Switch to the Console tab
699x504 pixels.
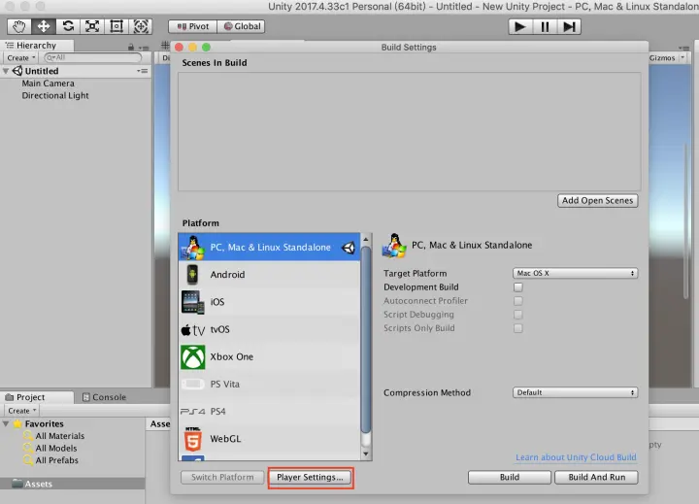(x=104, y=397)
